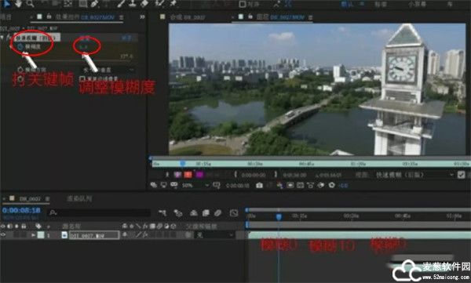This screenshot has width=471, height=283.
Task: Toggle blurriness stopwatch keyframe
Action: (20, 46)
